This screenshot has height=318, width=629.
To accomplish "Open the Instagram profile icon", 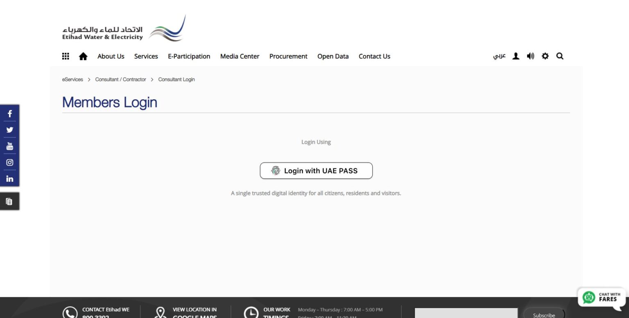I will coord(10,162).
